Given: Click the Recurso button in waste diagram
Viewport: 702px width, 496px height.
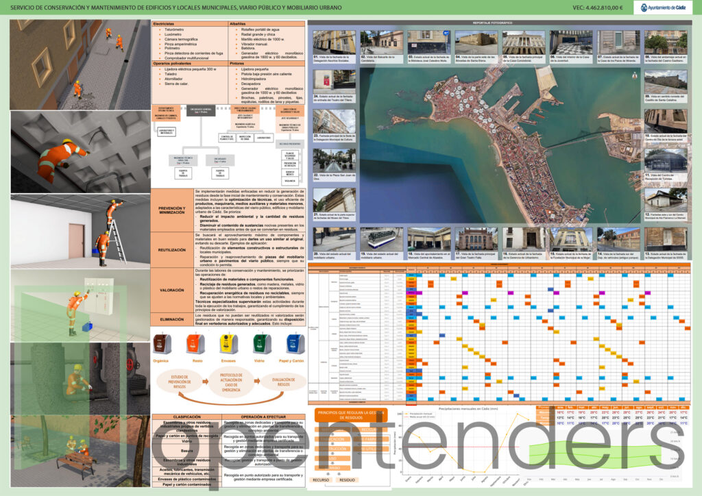Looking at the screenshot, I should coord(321,480).
